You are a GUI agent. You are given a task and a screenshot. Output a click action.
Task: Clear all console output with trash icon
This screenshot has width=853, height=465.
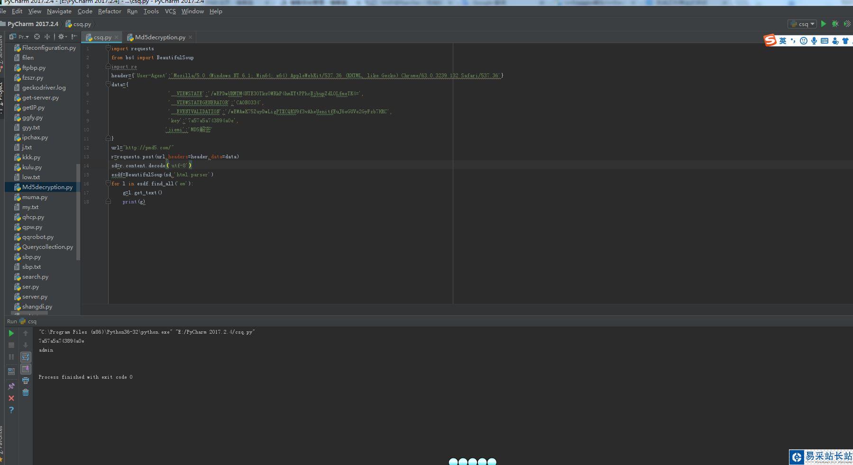26,392
